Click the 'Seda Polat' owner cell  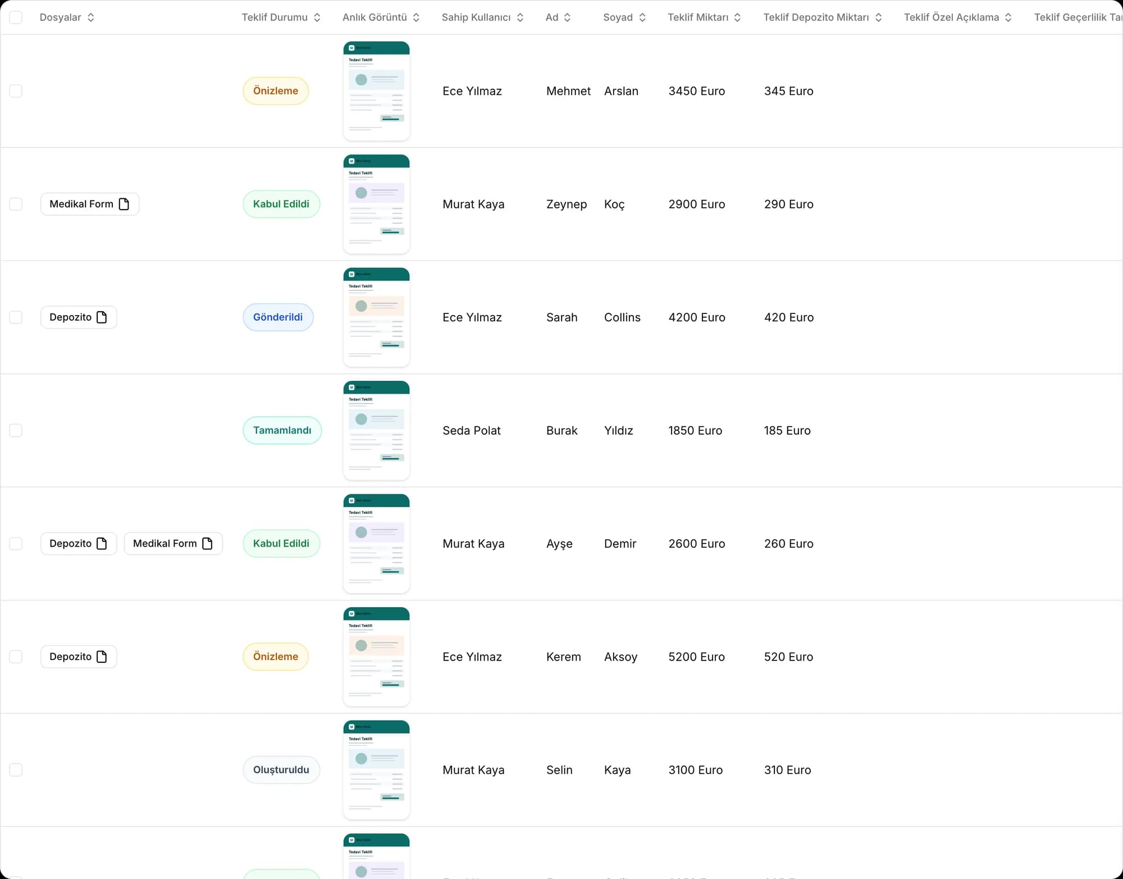pyautogui.click(x=472, y=430)
